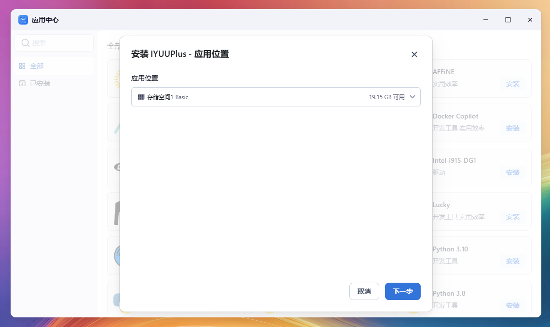The image size is (550, 327).
Task: Click the 19.15 GB 可用 text
Action: 386,97
